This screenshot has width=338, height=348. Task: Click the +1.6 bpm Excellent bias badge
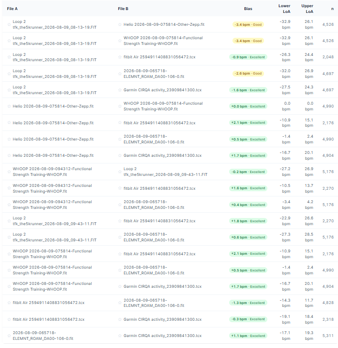pyautogui.click(x=248, y=188)
